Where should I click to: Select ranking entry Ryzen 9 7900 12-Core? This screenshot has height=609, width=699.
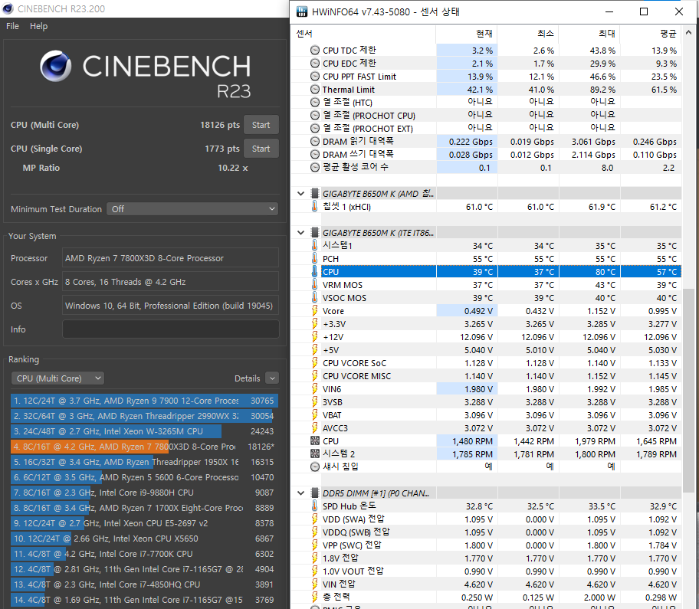pos(144,401)
